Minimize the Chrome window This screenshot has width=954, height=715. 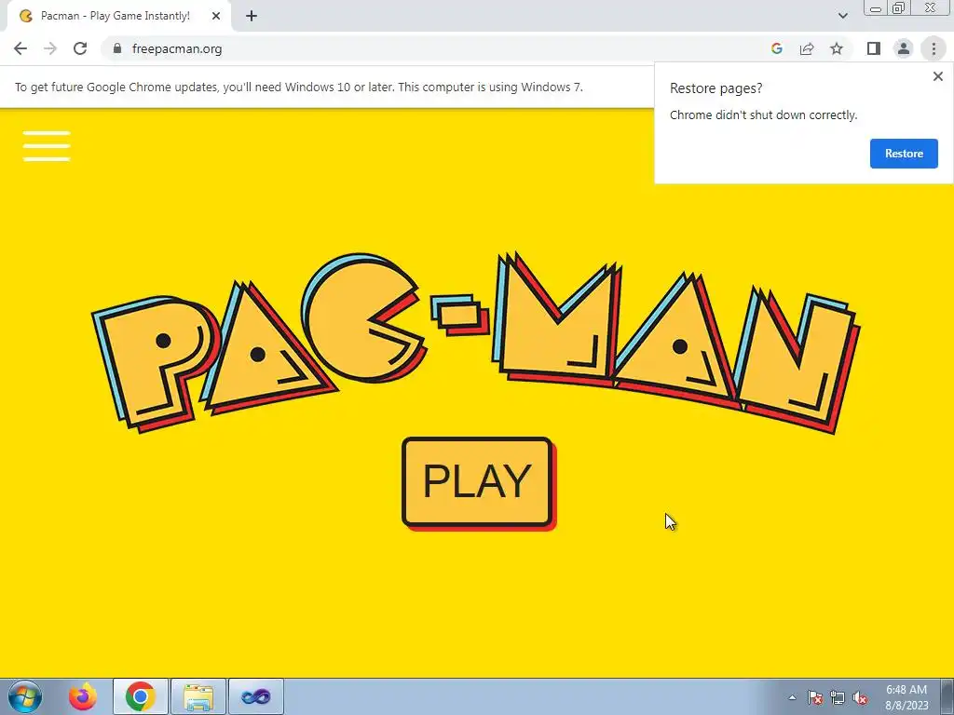(x=875, y=8)
